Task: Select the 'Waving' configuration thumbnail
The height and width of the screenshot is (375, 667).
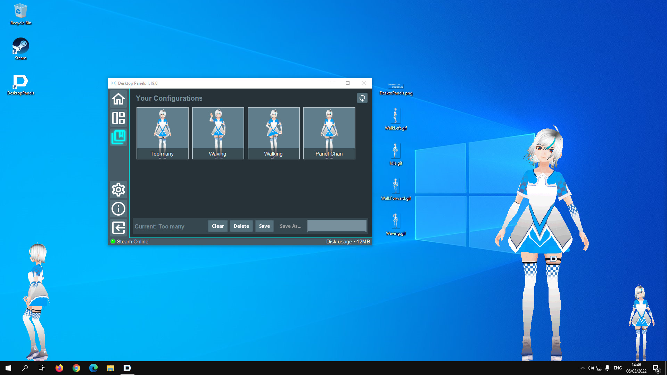Action: [x=218, y=133]
